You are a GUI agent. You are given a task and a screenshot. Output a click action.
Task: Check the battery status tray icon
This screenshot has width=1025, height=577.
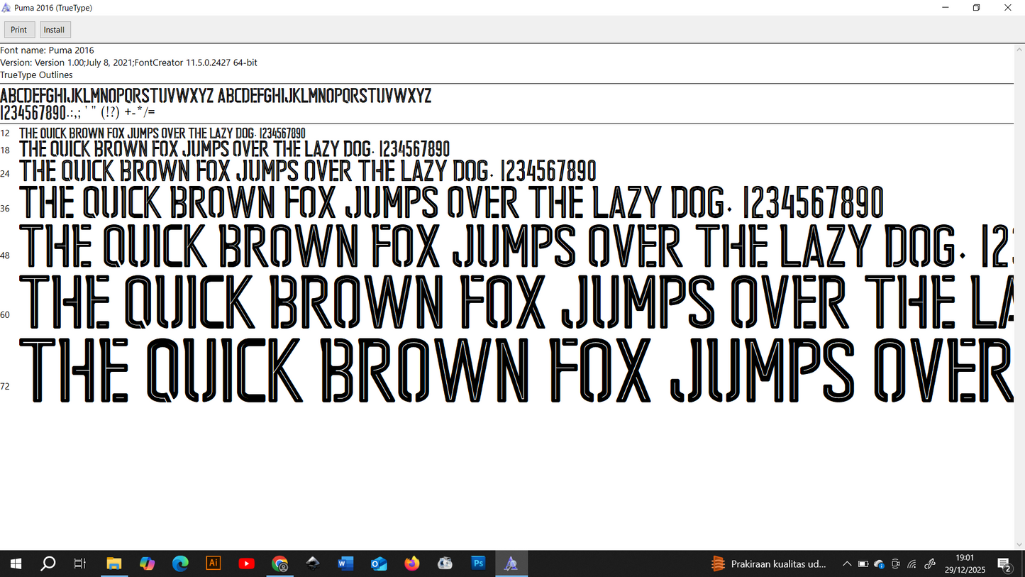863,564
